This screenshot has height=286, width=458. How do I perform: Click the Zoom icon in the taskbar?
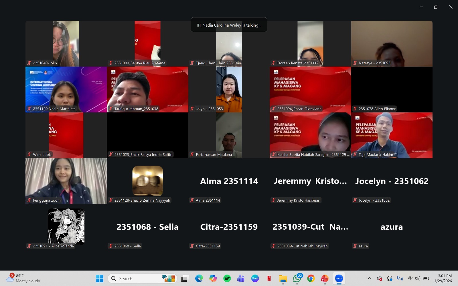click(x=339, y=279)
